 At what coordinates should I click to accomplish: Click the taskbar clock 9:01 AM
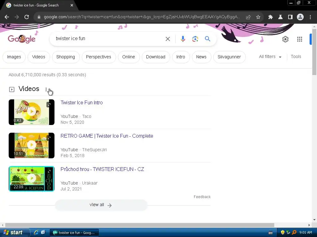306,233
